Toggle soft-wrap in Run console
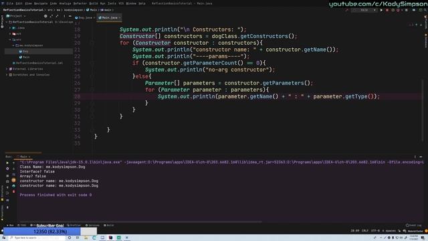This screenshot has height=241, width=428. (x=13, y=174)
